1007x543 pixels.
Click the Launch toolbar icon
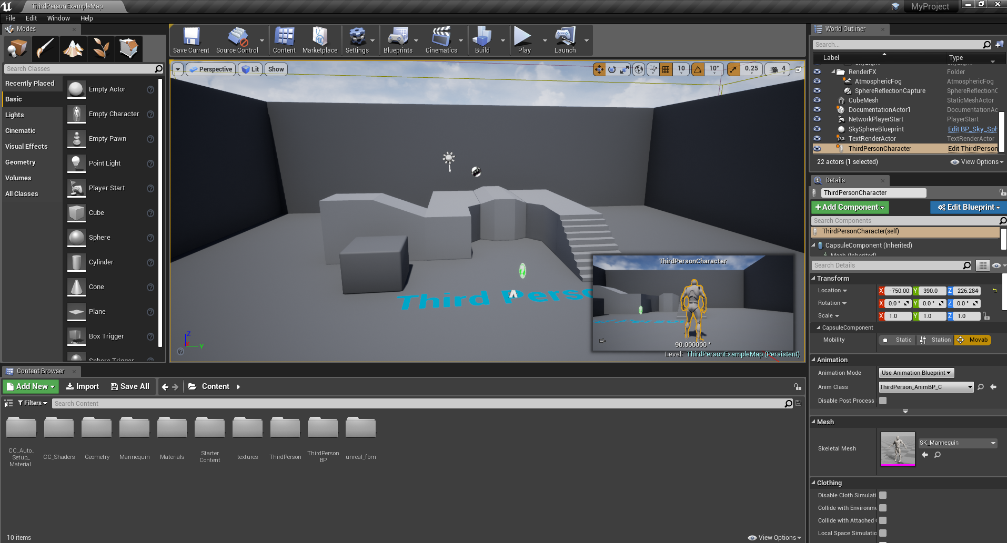pyautogui.click(x=565, y=40)
